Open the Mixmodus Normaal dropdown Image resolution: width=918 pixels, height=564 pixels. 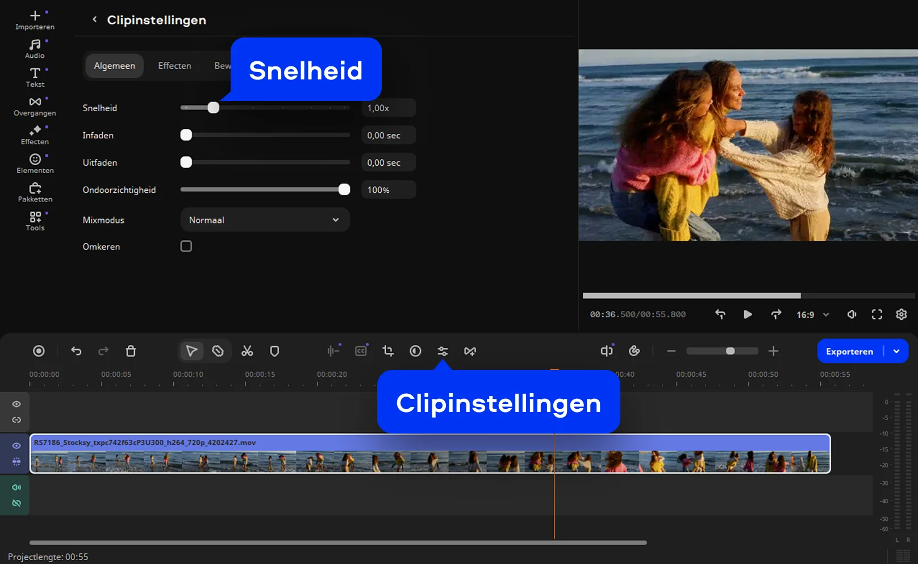(265, 220)
